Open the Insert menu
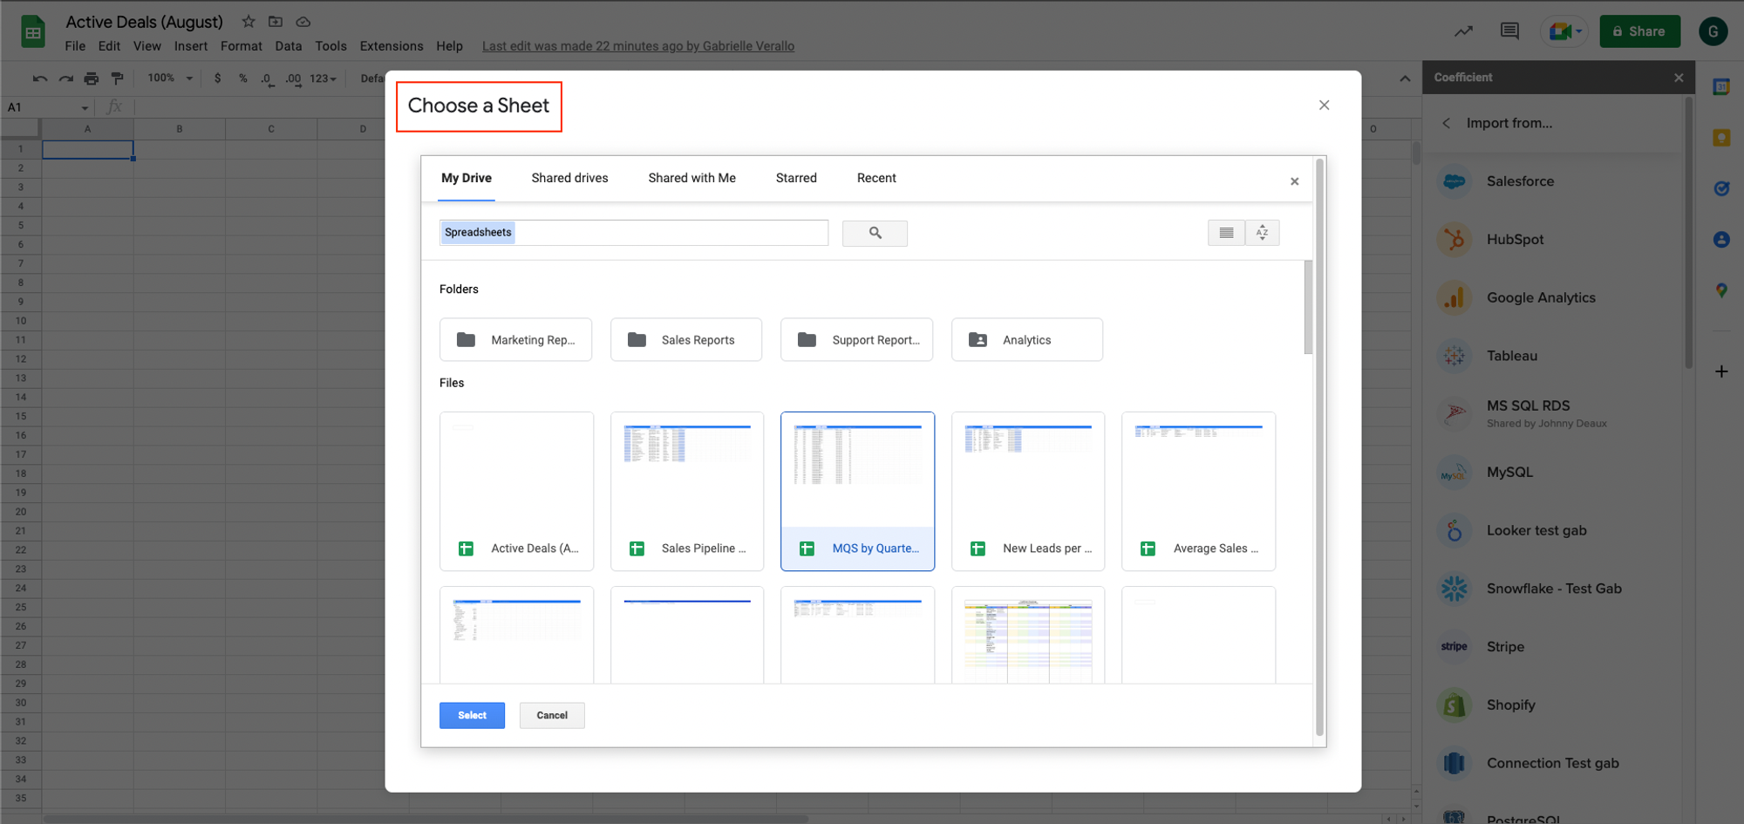The height and width of the screenshot is (824, 1744). click(191, 46)
